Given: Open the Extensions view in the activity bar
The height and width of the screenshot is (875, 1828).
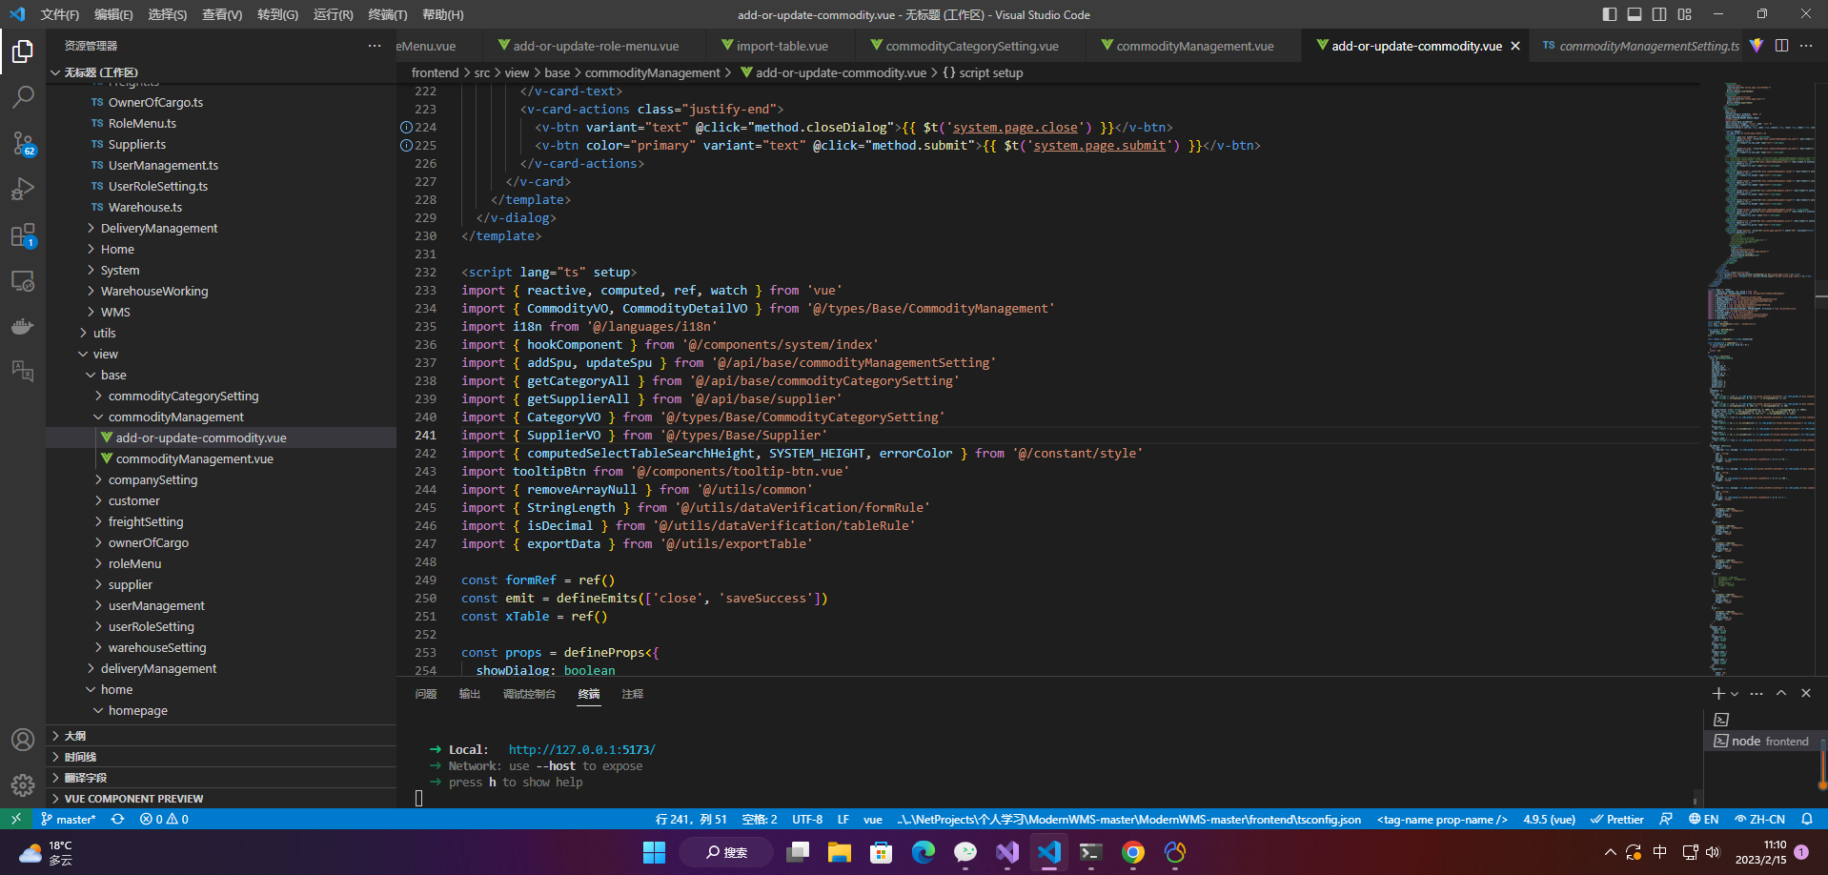Looking at the screenshot, I should point(23,234).
